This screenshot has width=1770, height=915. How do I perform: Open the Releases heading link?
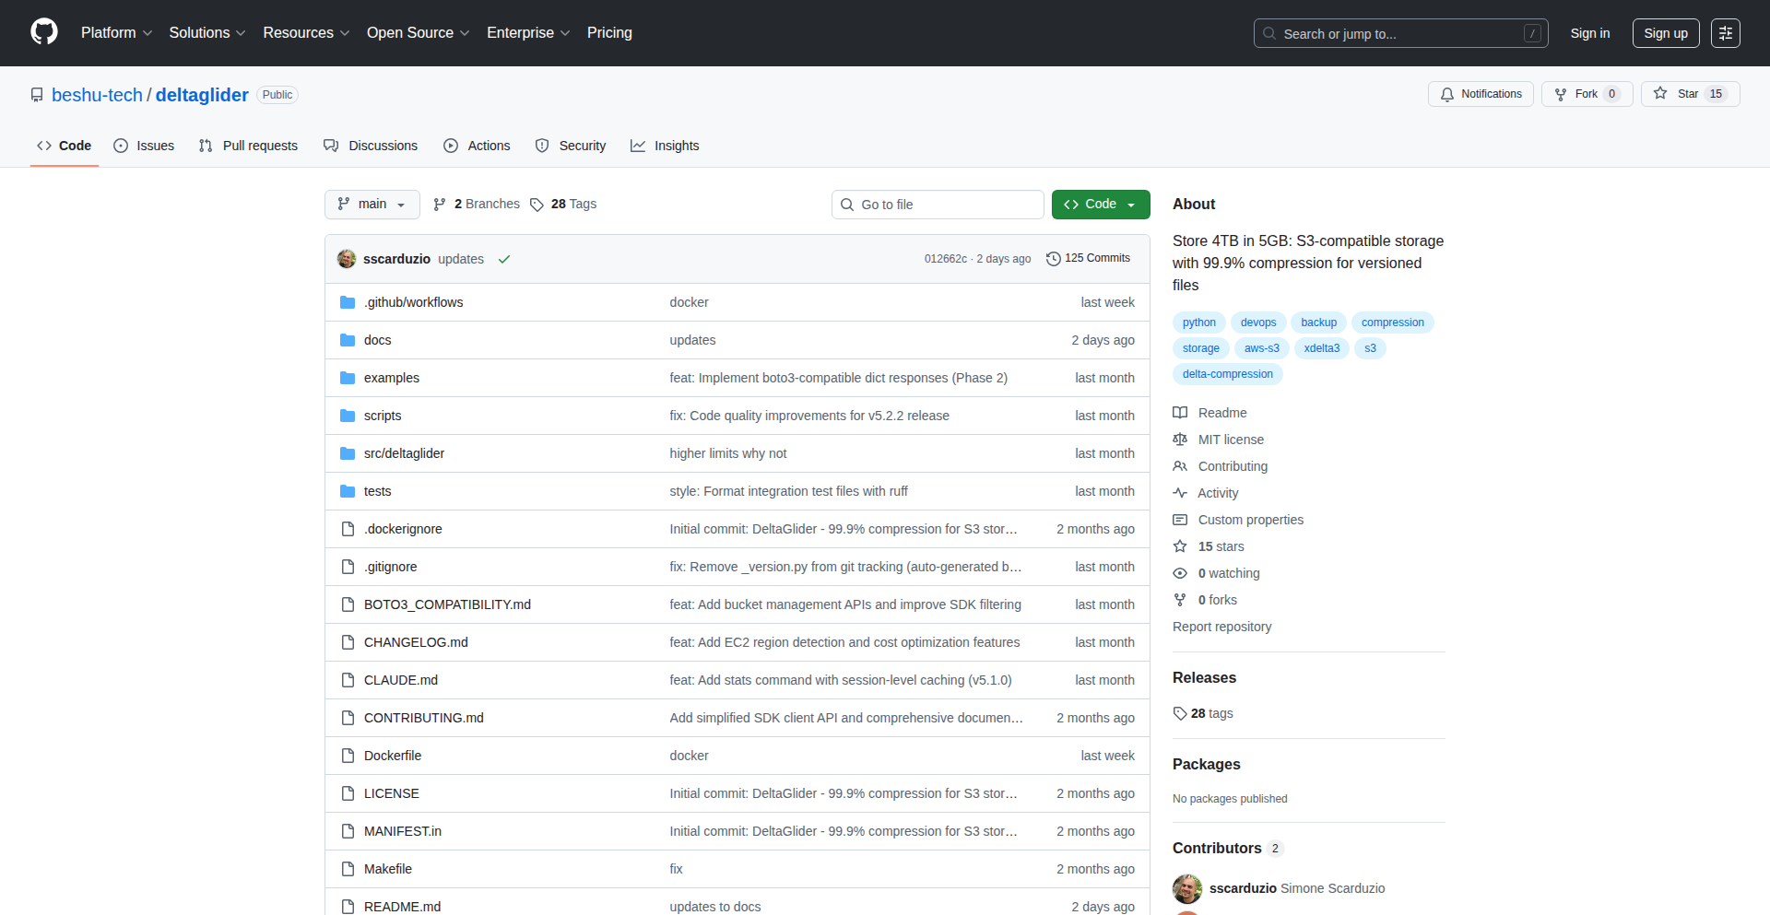click(1204, 677)
